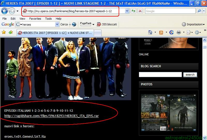This screenshot has height=140, width=207.
Task: Click the Internet Explorer title bar icon
Action: (3, 3)
